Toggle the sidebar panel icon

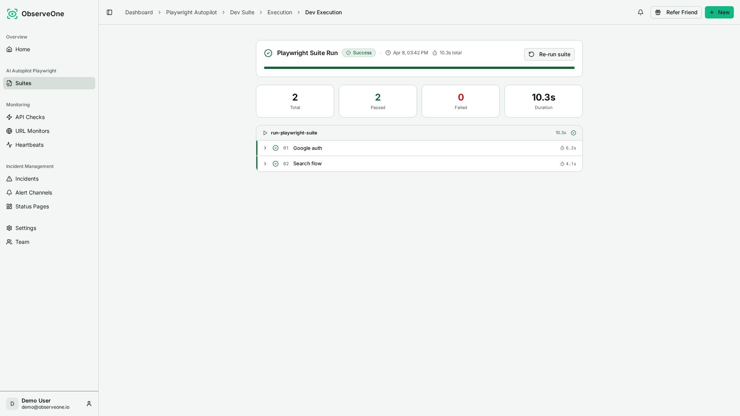pos(109,12)
